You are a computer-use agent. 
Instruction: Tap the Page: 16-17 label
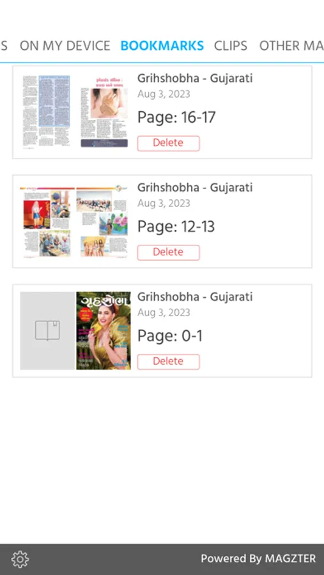(176, 118)
